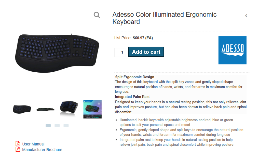
Task: Add the keyboard to the cart
Action: [146, 52]
